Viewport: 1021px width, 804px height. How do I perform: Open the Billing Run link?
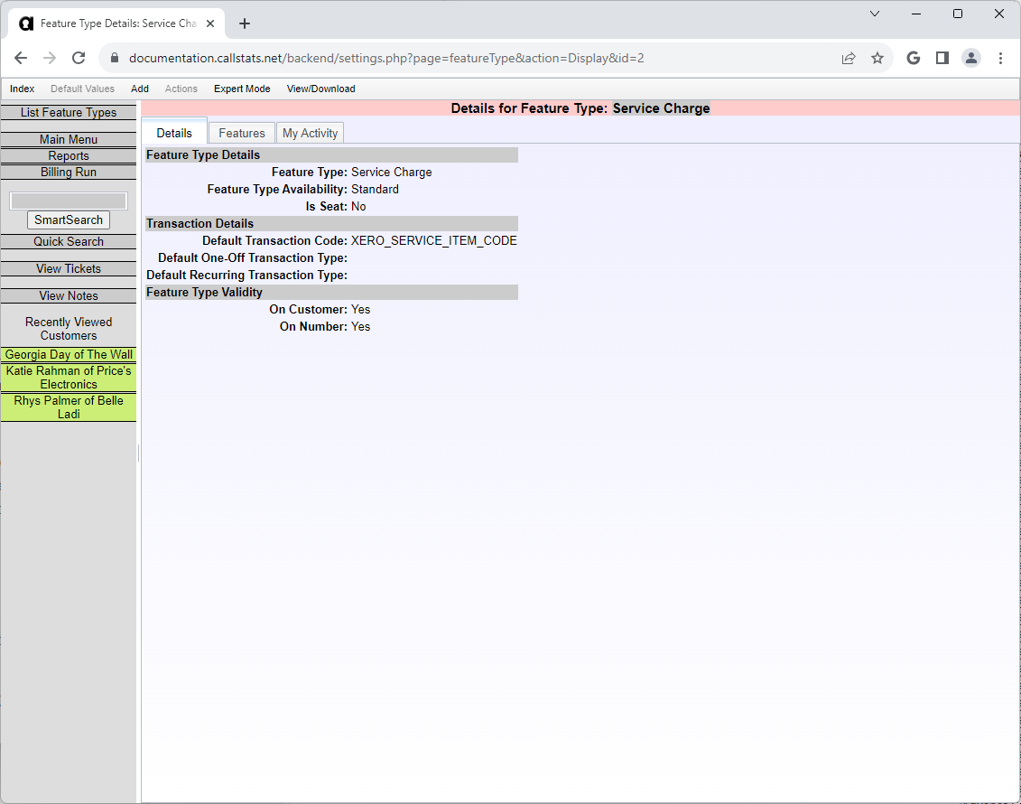69,173
